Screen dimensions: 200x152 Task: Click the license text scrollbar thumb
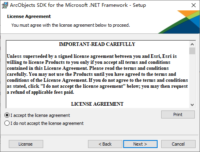pos(192,51)
